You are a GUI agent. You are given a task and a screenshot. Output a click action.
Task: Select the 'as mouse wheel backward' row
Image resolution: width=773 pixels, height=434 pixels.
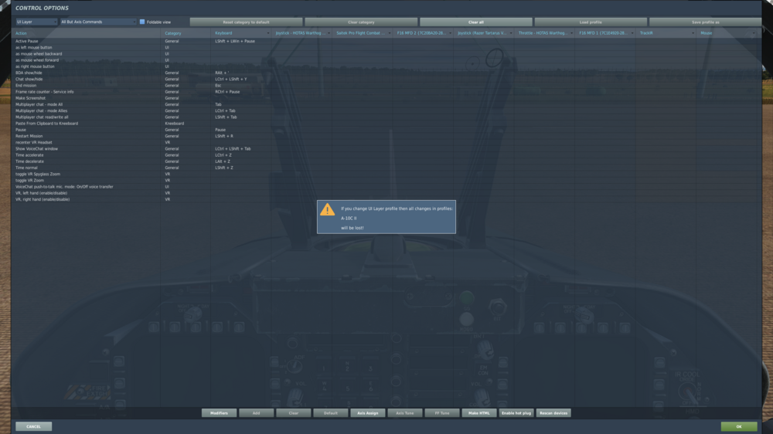(386, 54)
